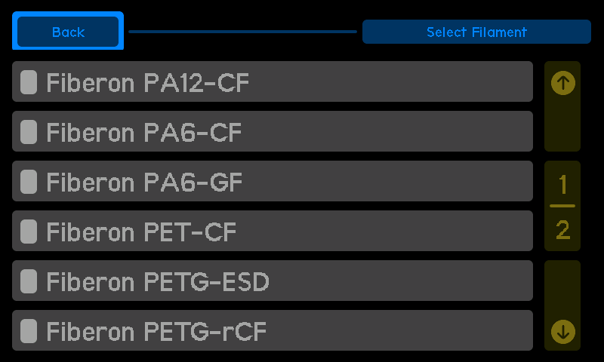Pick Fiberon PET-CF from the list
This screenshot has height=362, width=604.
pos(273,231)
